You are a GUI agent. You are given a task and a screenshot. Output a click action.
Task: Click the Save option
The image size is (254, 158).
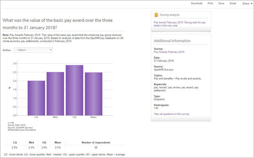pos(221,3)
